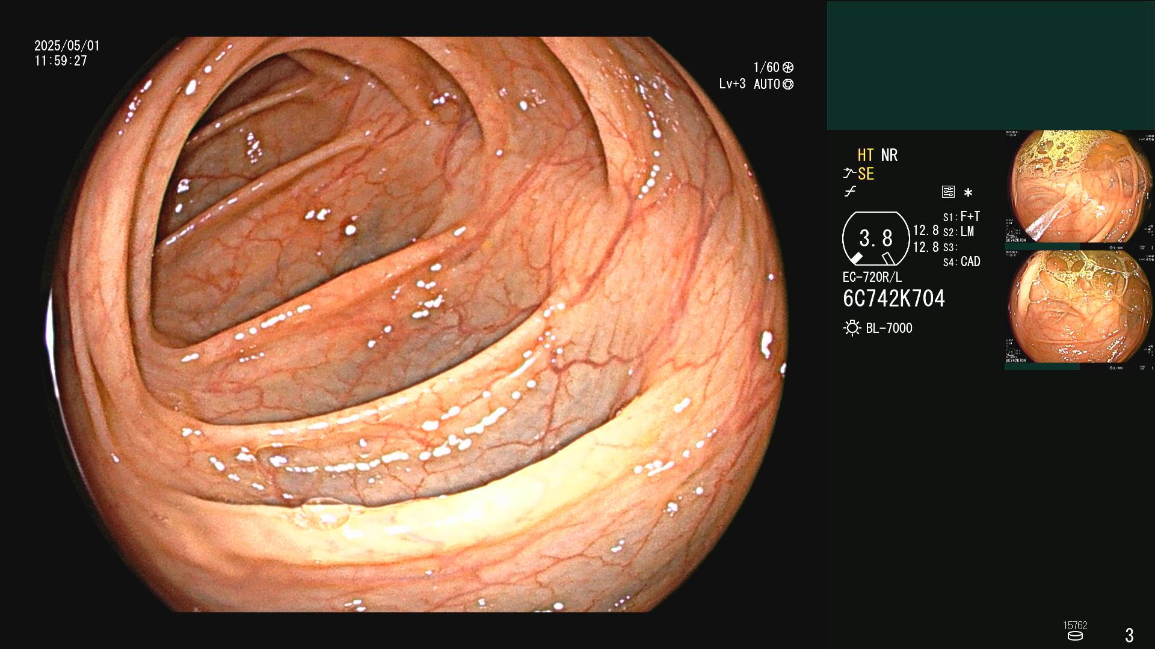Click the blank dark green panel top right
This screenshot has width=1155, height=649.
point(991,66)
